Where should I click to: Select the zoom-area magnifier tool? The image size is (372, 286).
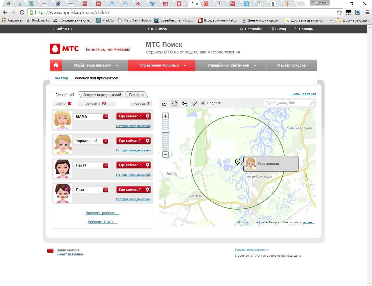coord(185,103)
